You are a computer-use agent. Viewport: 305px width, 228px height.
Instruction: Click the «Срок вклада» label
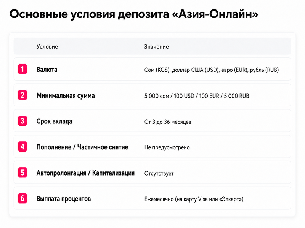click(x=54, y=121)
